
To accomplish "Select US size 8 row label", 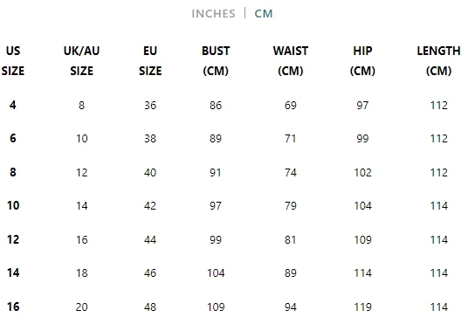I will pos(13,172).
